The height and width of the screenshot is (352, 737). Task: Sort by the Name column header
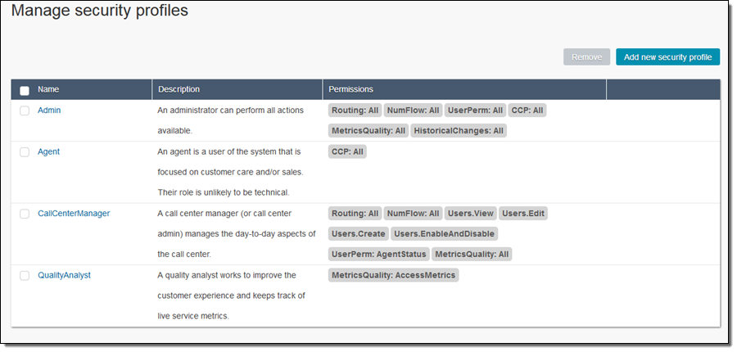pos(48,89)
